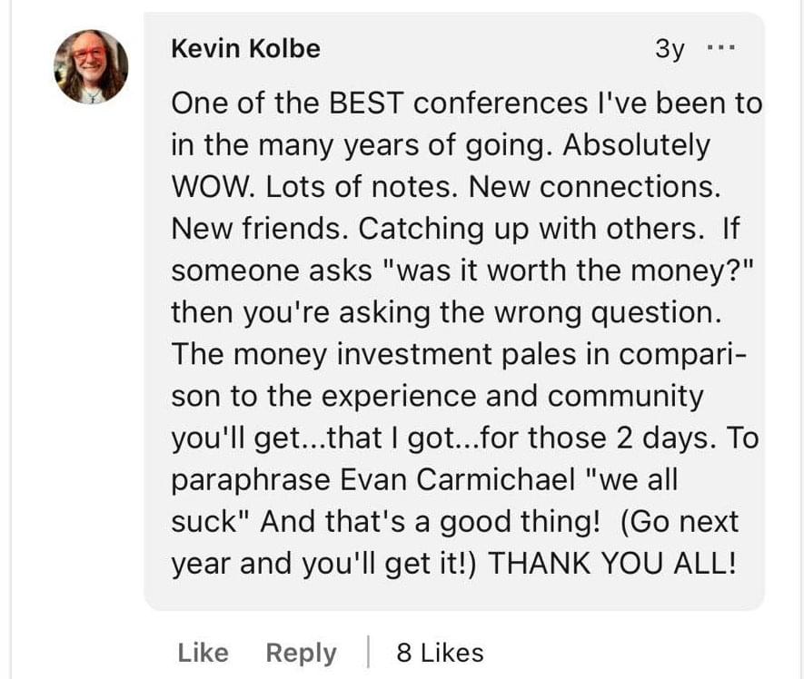Like Kevin Kolbe's comment
Screen dimensions: 804x679
tap(203, 653)
